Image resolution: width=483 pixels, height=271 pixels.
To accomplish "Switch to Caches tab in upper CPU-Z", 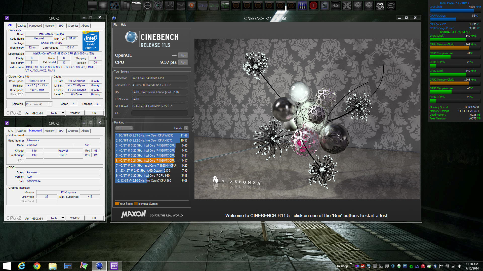I will tap(22, 26).
